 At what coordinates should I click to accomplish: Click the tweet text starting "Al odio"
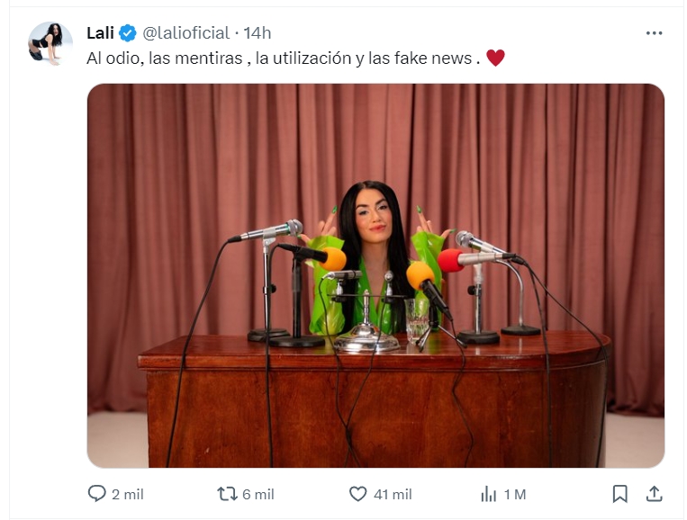[x=279, y=58]
